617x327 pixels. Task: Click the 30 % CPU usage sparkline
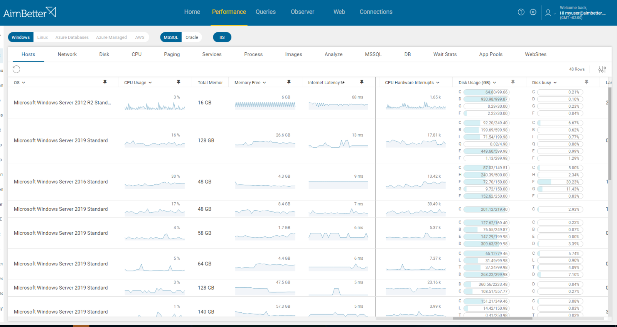pos(155,185)
